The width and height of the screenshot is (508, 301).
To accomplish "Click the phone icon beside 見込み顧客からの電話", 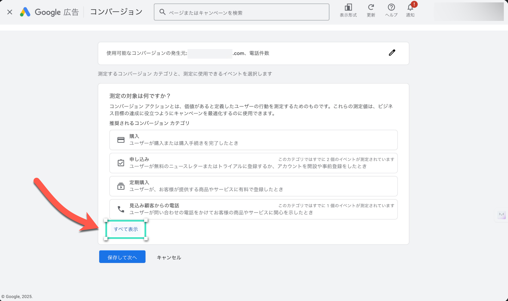I will pyautogui.click(x=121, y=209).
